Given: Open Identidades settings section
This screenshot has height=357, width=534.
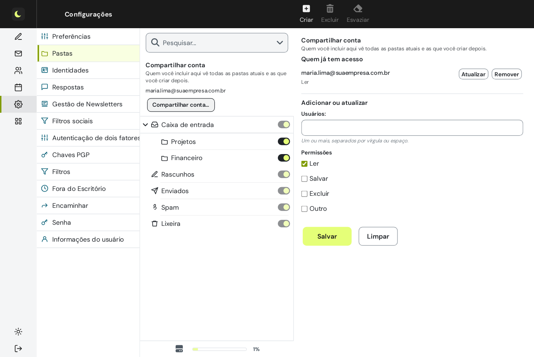Looking at the screenshot, I should coord(88,70).
